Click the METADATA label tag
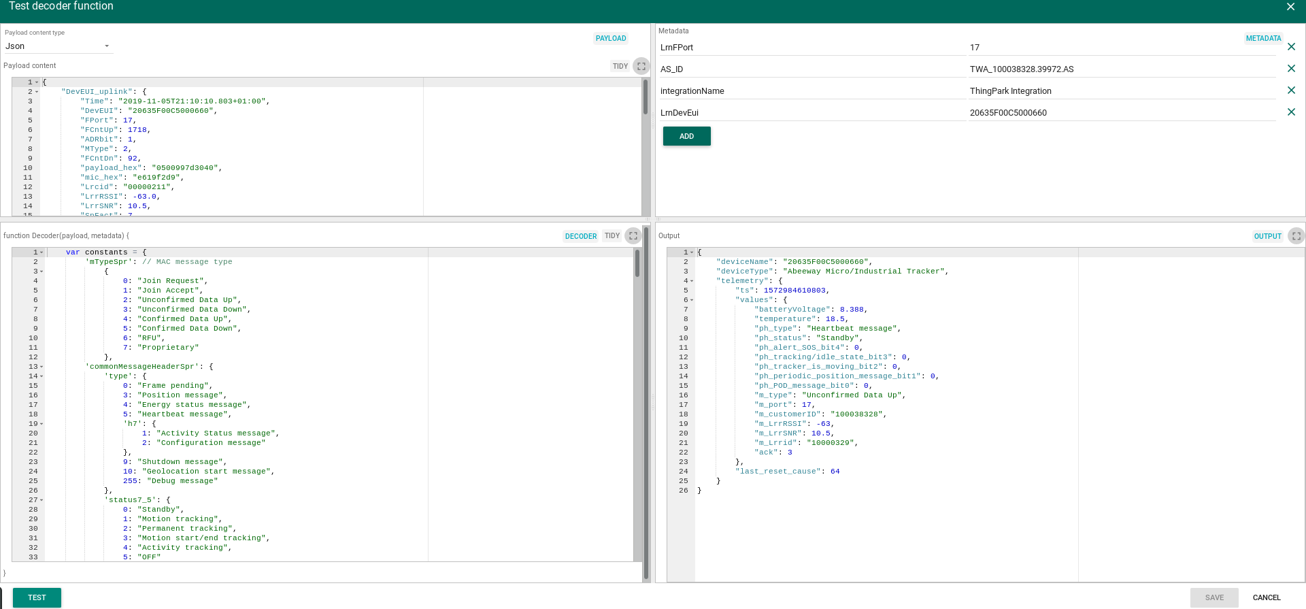 1263,38
